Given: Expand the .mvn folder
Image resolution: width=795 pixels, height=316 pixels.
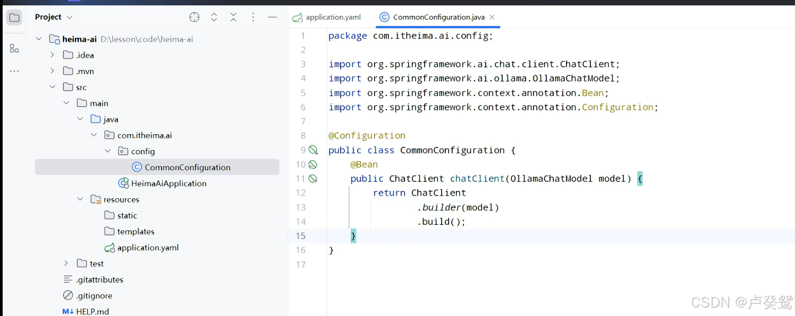Looking at the screenshot, I should [52, 71].
